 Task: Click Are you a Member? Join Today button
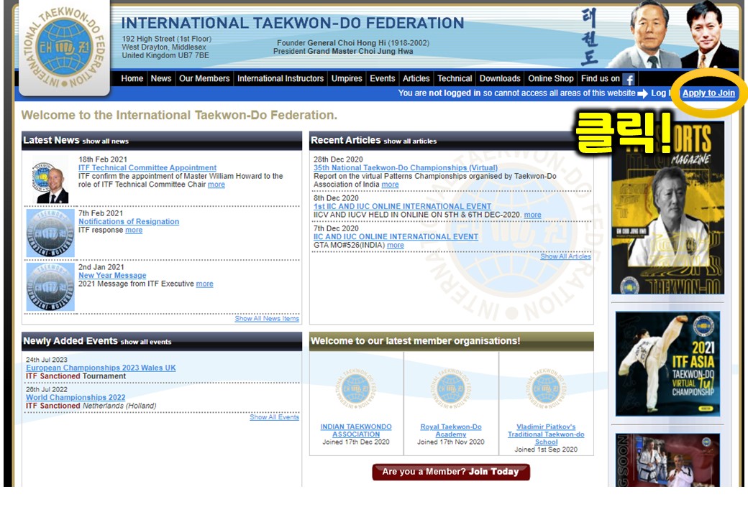[451, 472]
